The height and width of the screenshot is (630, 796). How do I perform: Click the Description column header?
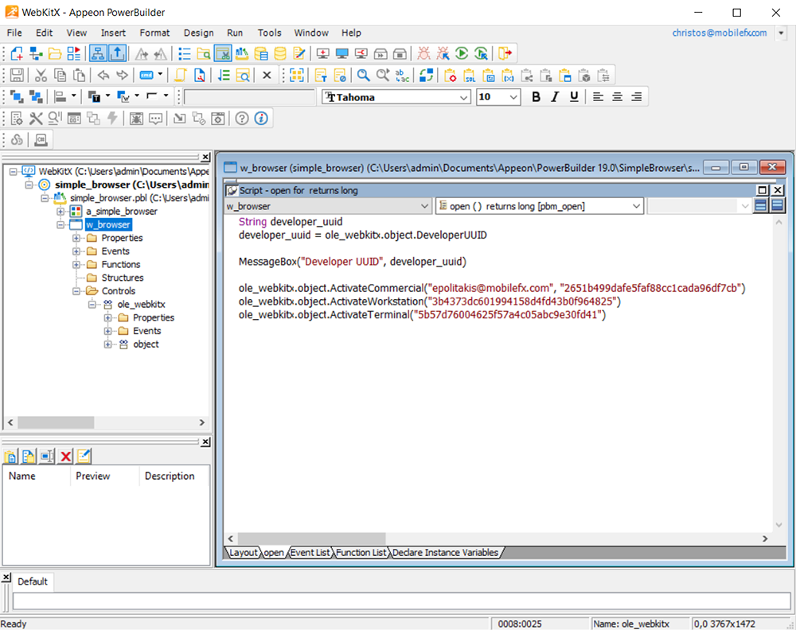[x=170, y=476]
